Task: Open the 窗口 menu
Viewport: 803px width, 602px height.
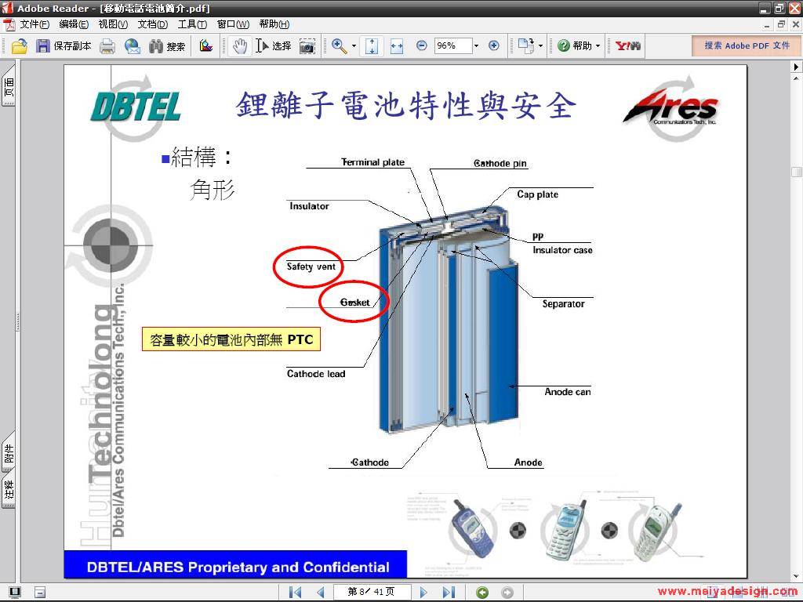Action: point(233,24)
